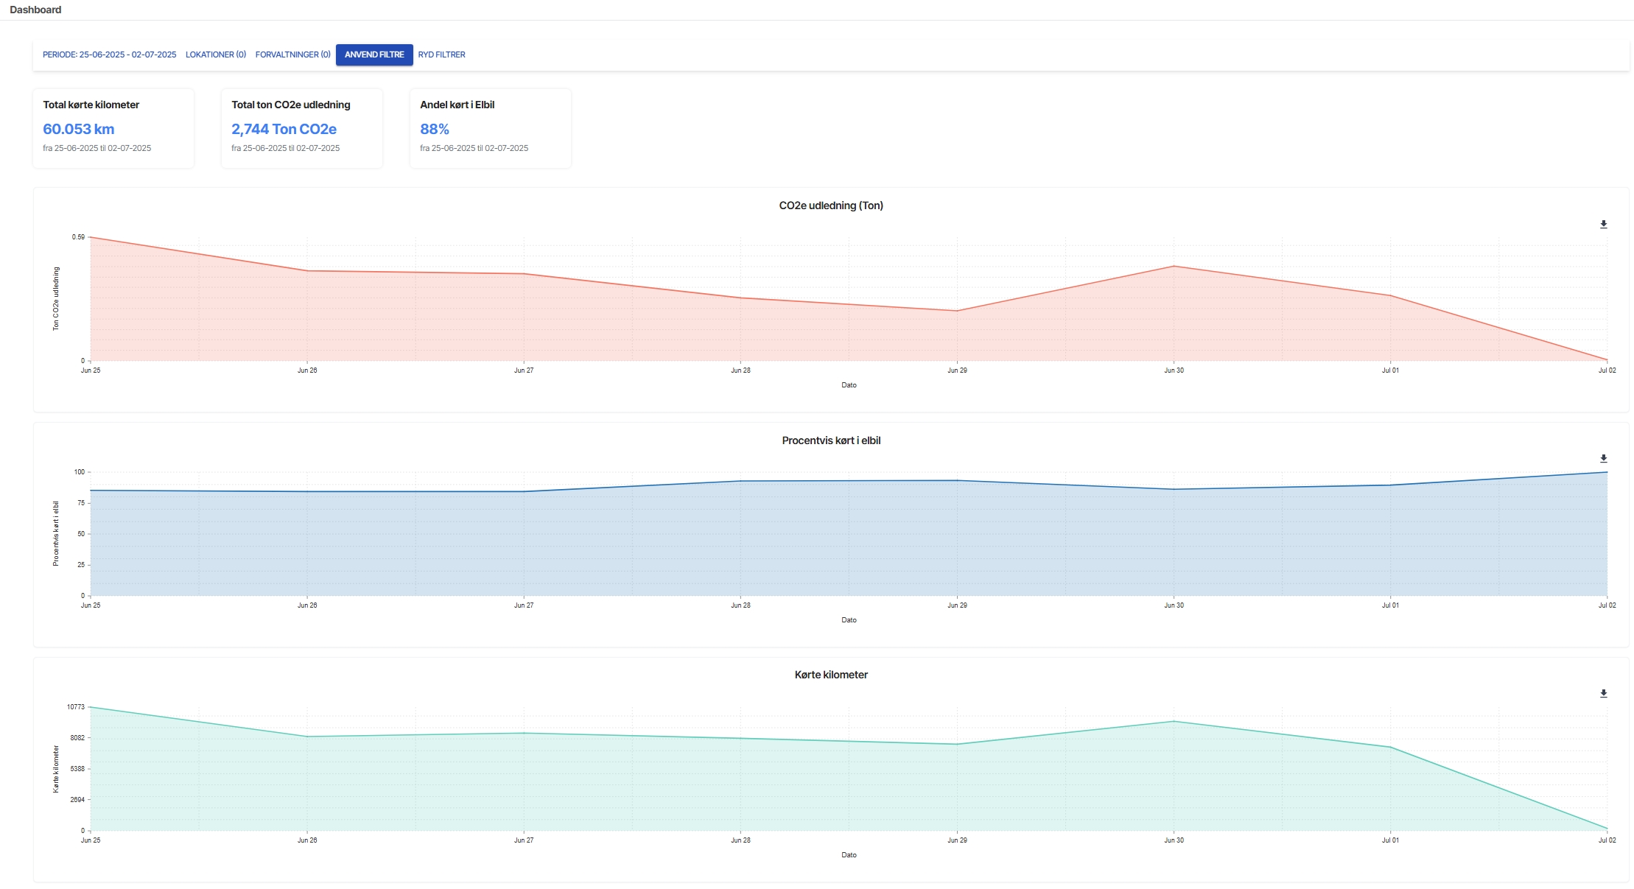Click the Dashboard page title

[x=35, y=10]
